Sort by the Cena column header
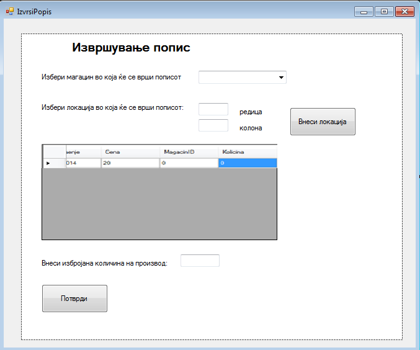Image resolution: width=420 pixels, height=350 pixels. coord(130,151)
